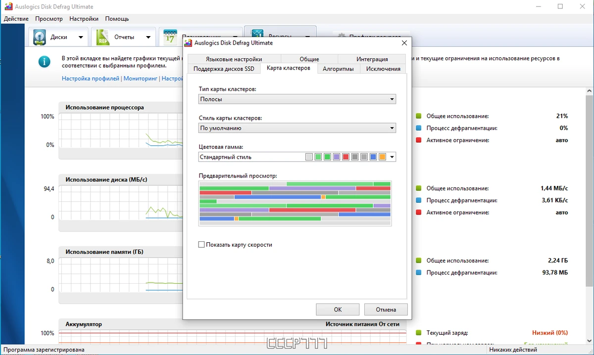Switch to Алгоритмы tab
The width and height of the screenshot is (594, 355).
pyautogui.click(x=338, y=69)
